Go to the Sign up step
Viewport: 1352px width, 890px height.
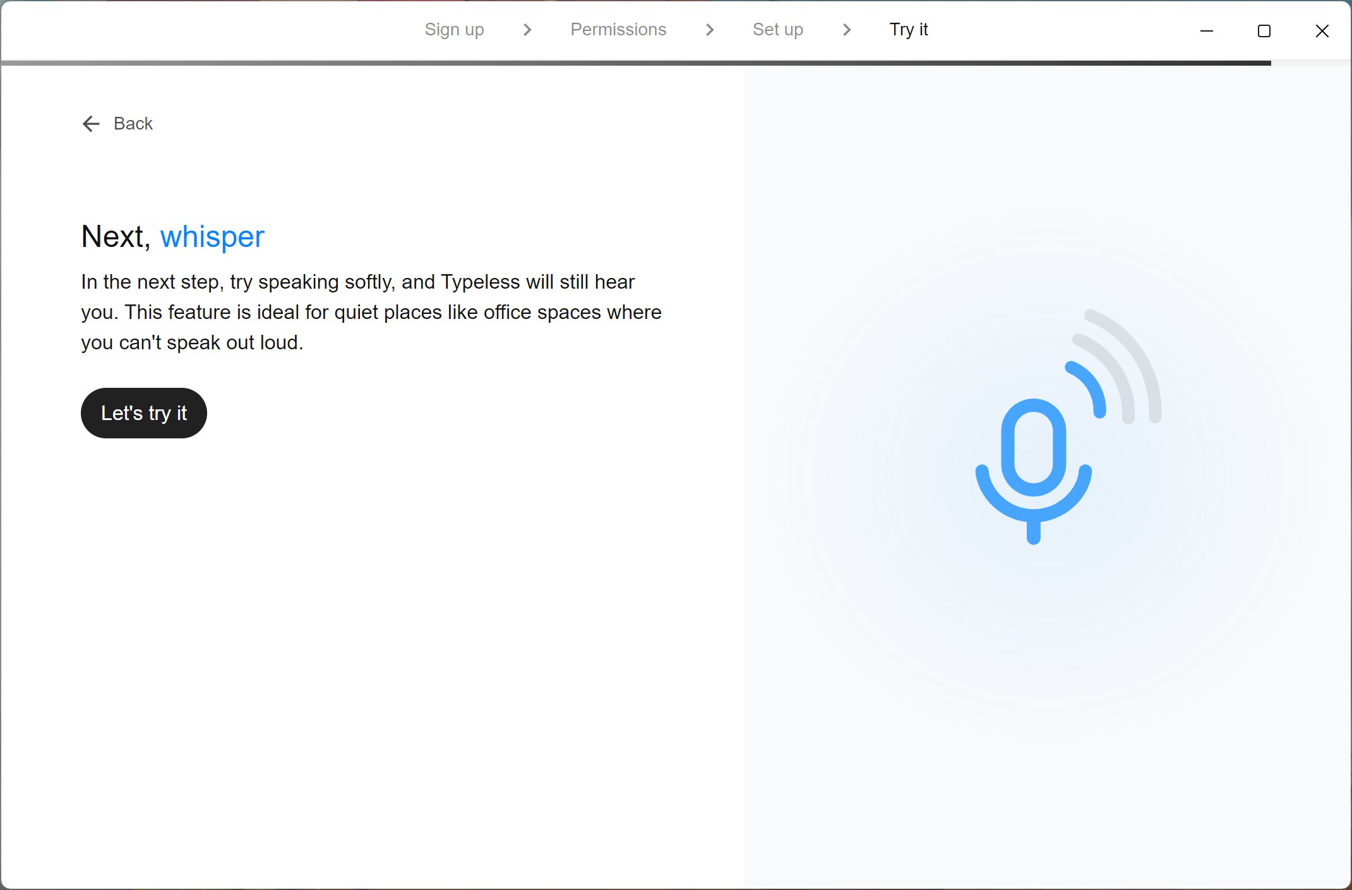pyautogui.click(x=454, y=30)
